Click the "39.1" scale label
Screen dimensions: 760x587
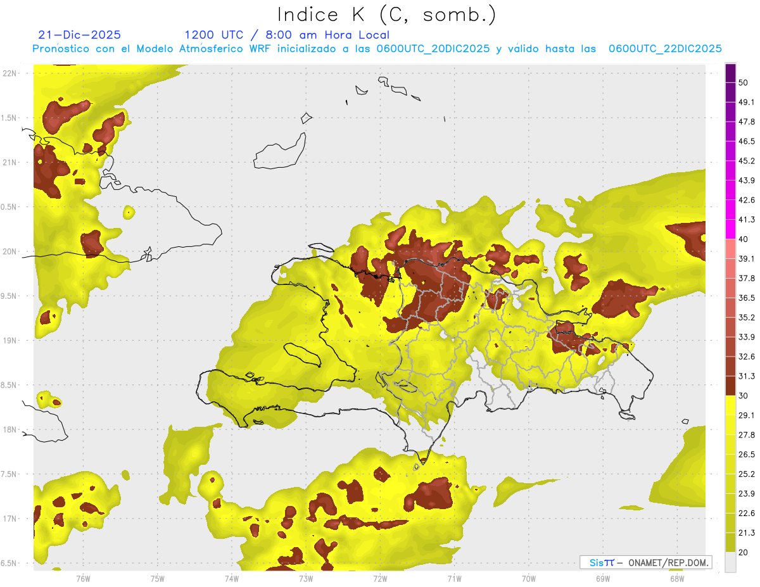pyautogui.click(x=747, y=259)
